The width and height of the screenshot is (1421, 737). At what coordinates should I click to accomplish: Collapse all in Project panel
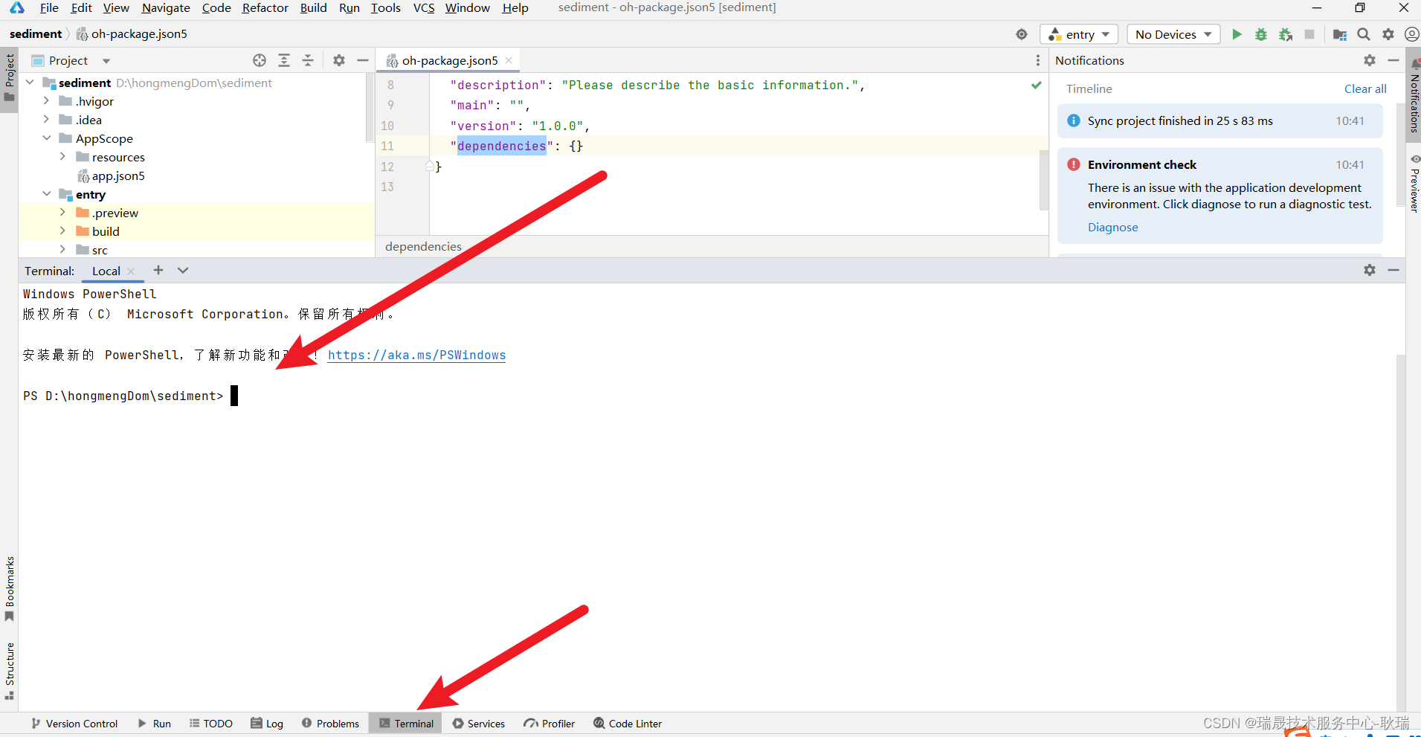click(308, 60)
